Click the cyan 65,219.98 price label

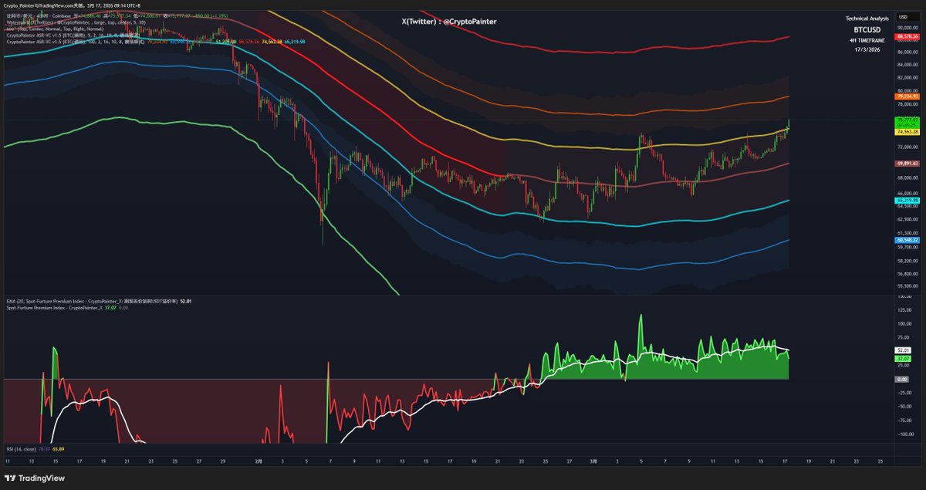(907, 201)
